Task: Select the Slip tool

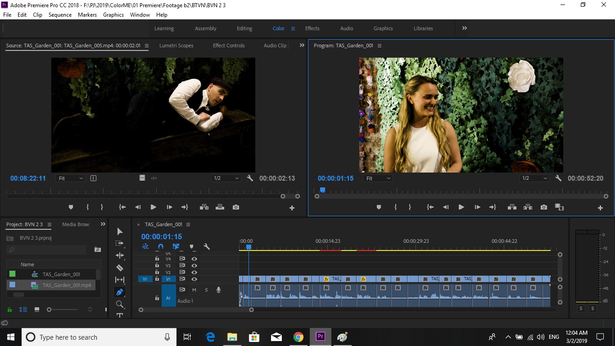Action: pos(120,280)
